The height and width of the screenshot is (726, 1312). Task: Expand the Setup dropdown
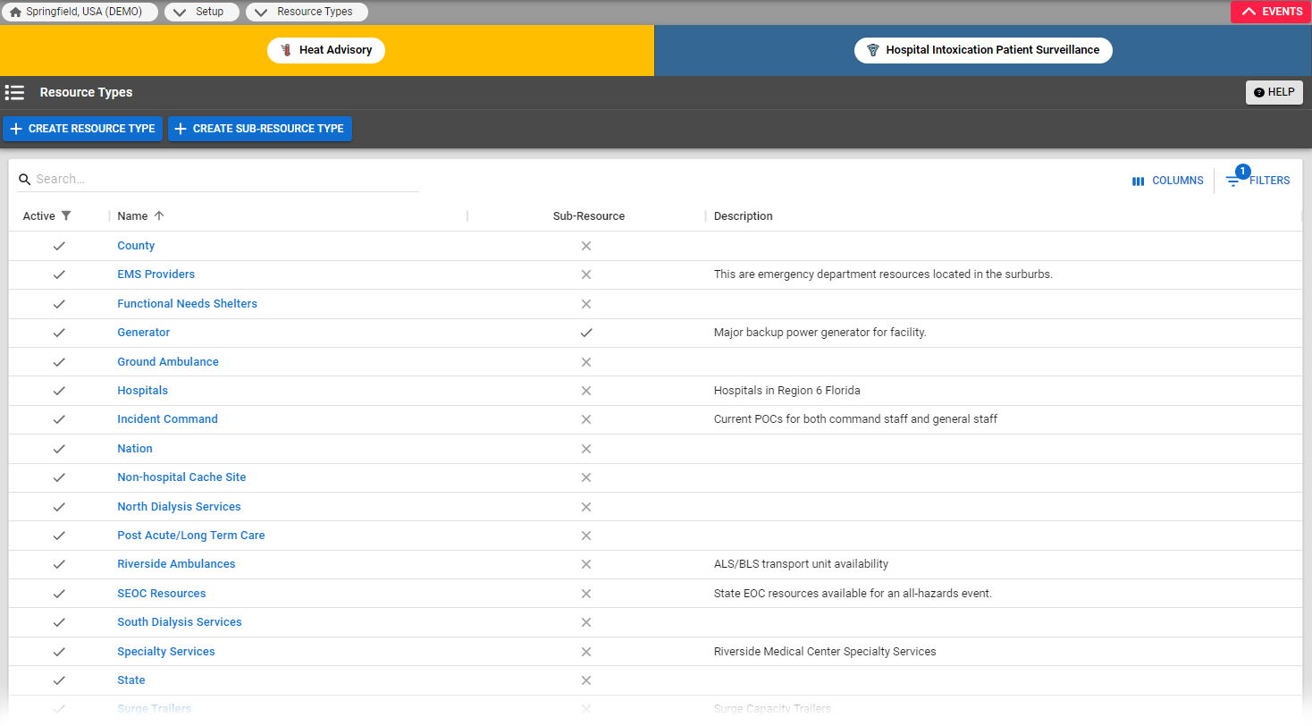201,12
